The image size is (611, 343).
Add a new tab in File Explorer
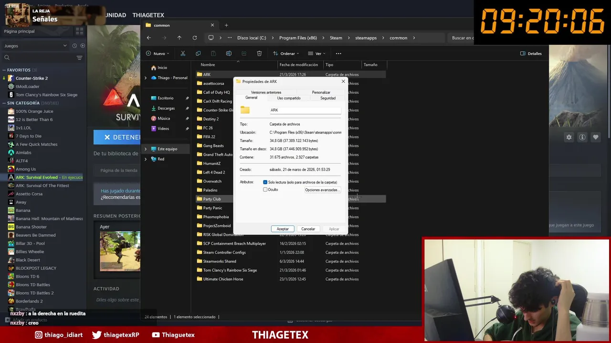226,25
